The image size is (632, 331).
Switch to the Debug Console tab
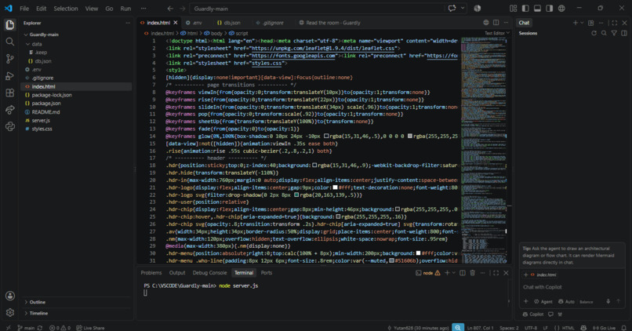click(x=209, y=273)
